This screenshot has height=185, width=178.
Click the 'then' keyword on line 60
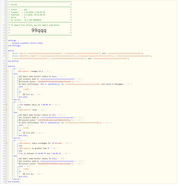pyautogui.click(x=16, y=156)
